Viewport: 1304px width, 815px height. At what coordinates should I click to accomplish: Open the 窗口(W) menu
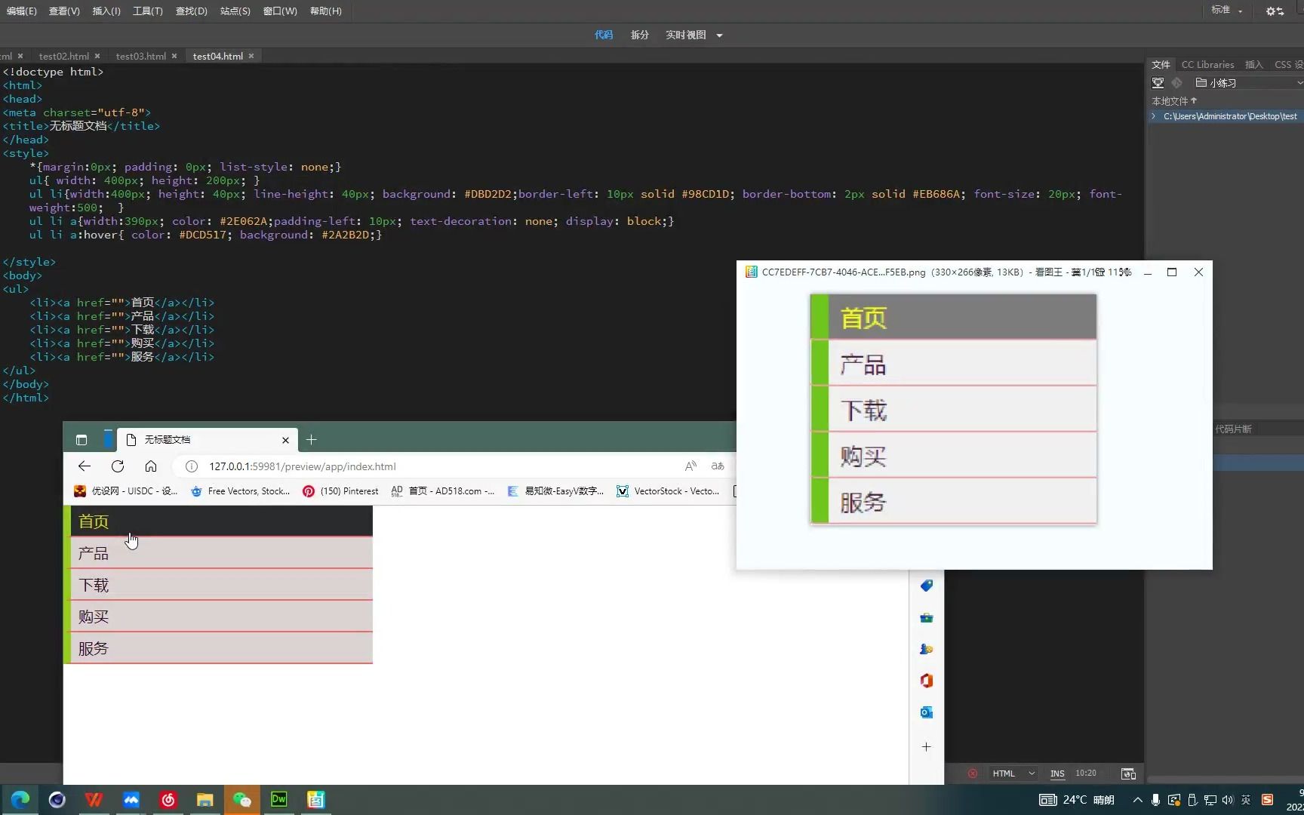[x=280, y=11]
